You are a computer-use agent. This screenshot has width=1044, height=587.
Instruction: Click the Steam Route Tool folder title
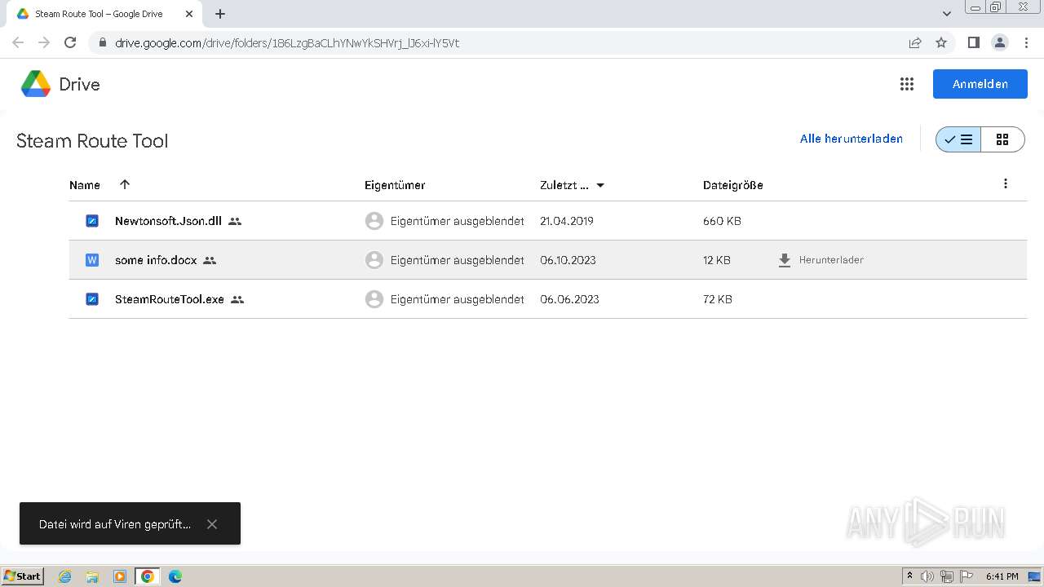[x=92, y=141]
